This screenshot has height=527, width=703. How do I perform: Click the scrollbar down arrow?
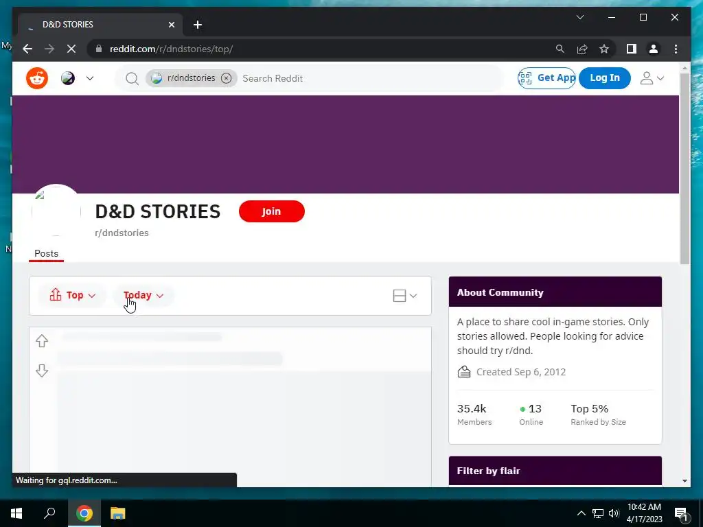click(x=684, y=481)
